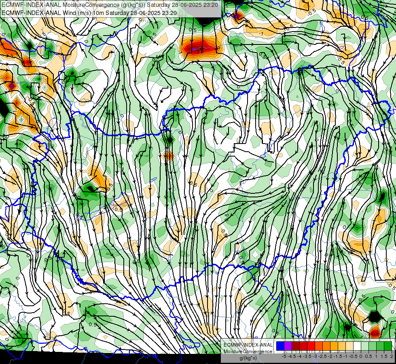Screen dimensions: 396x364
Task: Click the MoistureConvergence title line at top
Action: pos(110,5)
